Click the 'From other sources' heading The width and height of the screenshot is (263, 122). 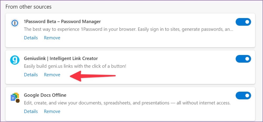coord(28,7)
